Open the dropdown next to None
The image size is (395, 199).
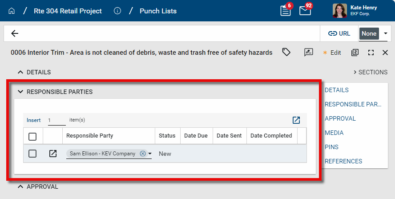(385, 33)
